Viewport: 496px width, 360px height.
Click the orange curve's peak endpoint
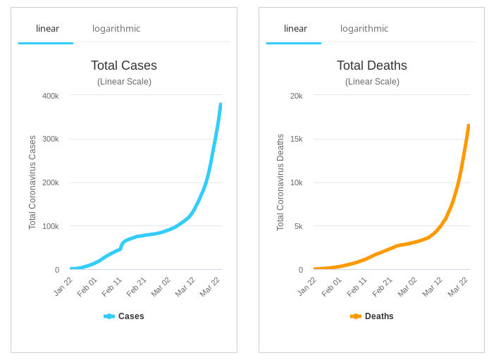point(469,126)
